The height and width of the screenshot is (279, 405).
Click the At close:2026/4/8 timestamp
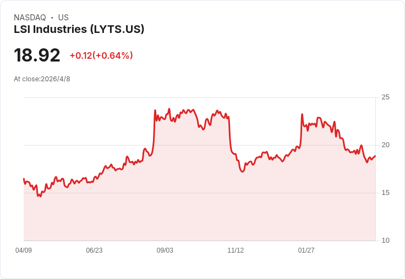(42, 79)
